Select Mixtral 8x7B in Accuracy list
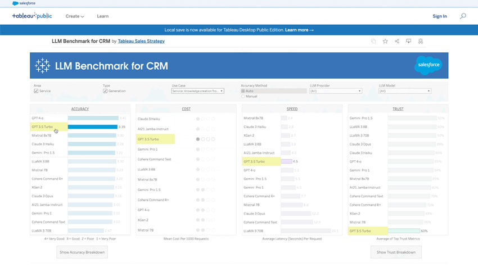Viewport: 478px width, 267px height. click(x=42, y=135)
